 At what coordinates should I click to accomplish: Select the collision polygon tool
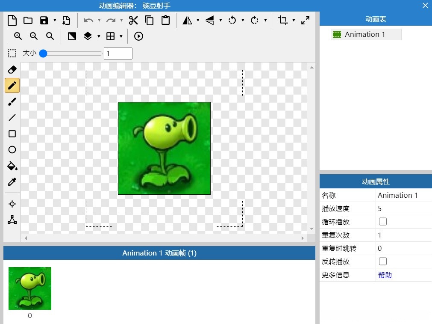12,220
